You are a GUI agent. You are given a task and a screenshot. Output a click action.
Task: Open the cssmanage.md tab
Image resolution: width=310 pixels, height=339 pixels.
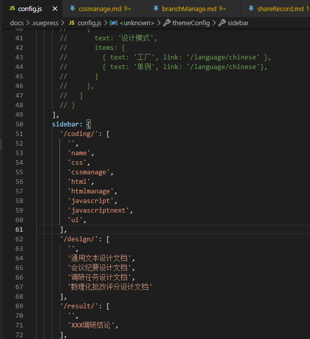104,9
